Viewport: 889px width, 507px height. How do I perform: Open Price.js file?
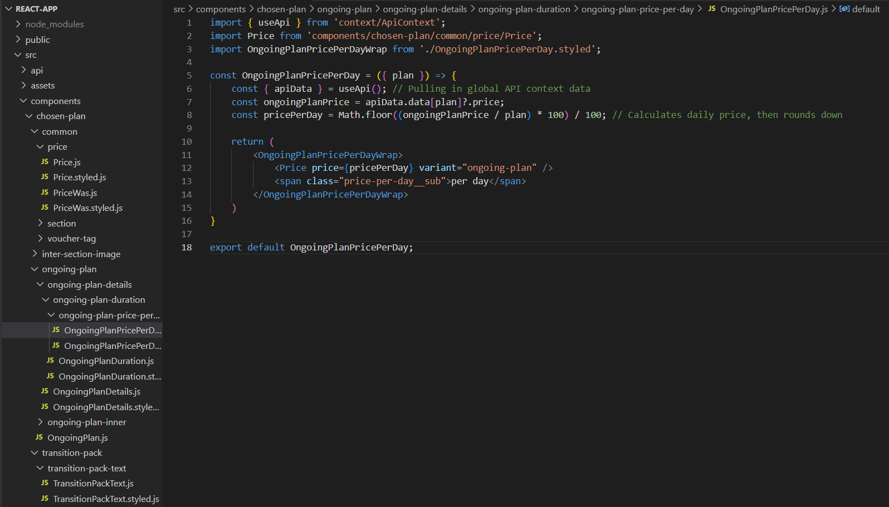coord(67,162)
